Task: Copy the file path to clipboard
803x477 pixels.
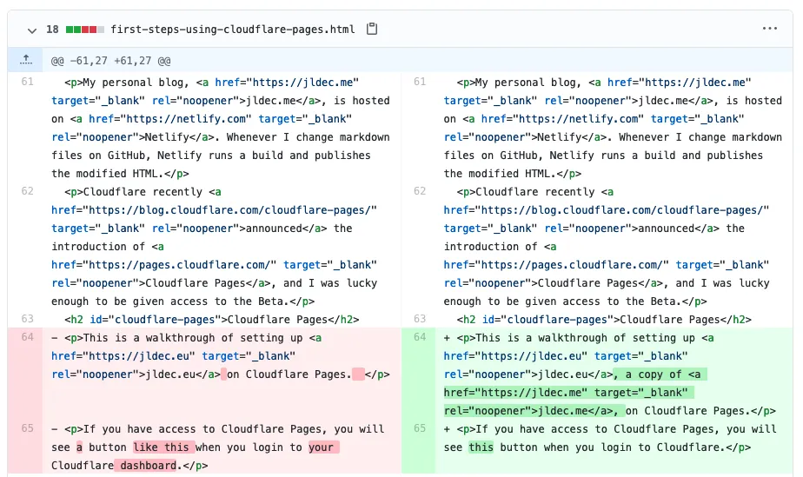Action: tap(372, 30)
